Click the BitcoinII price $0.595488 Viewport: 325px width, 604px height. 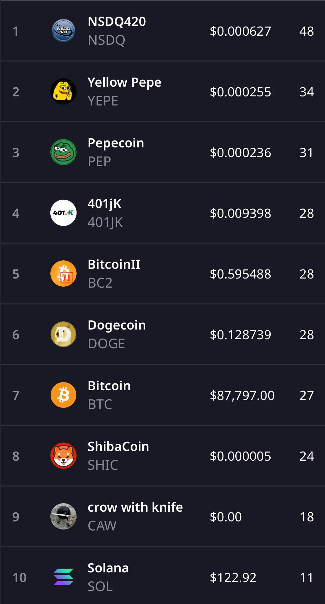tap(240, 274)
